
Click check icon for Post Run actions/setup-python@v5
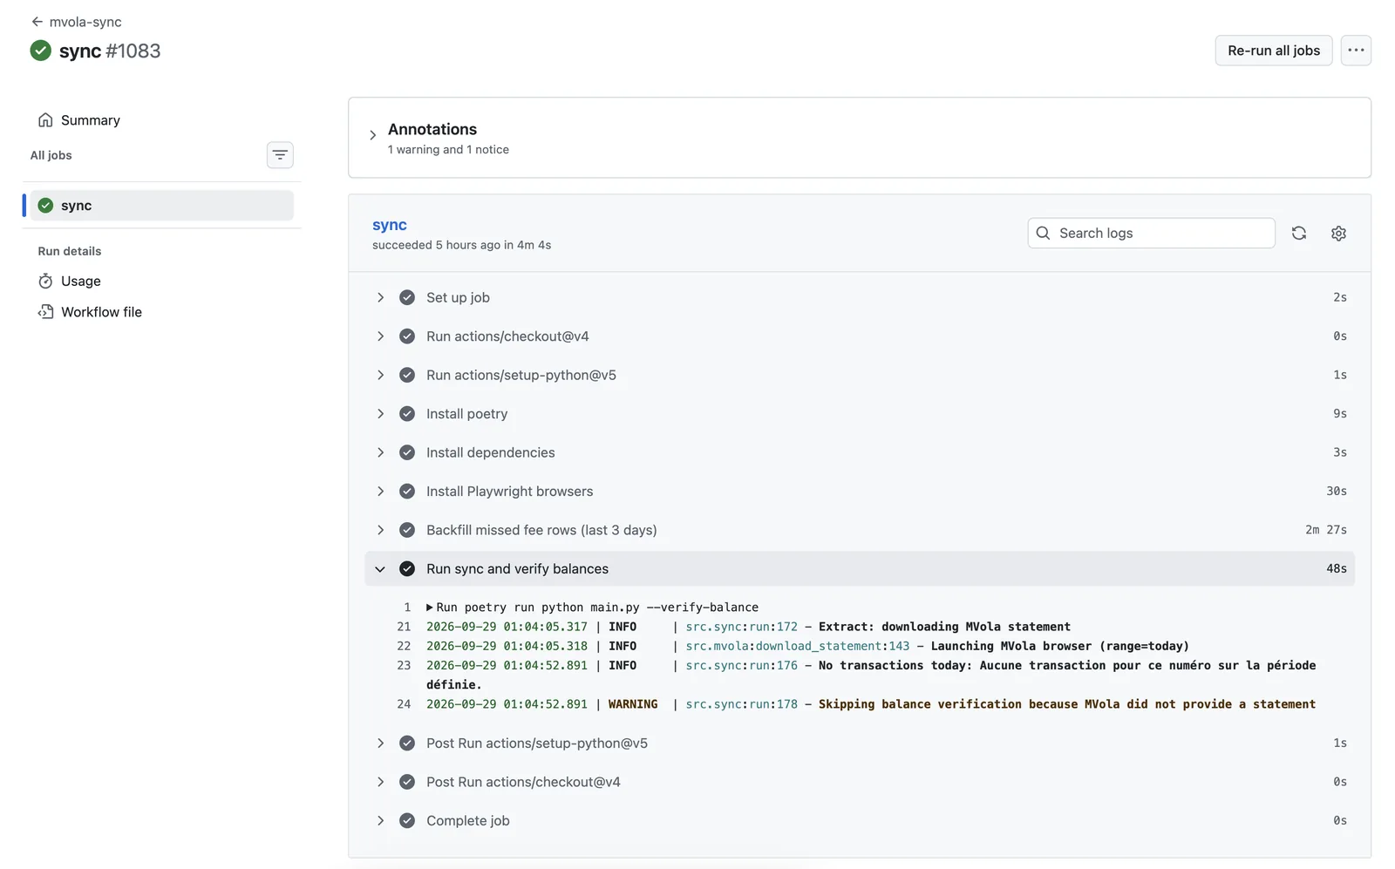(407, 743)
